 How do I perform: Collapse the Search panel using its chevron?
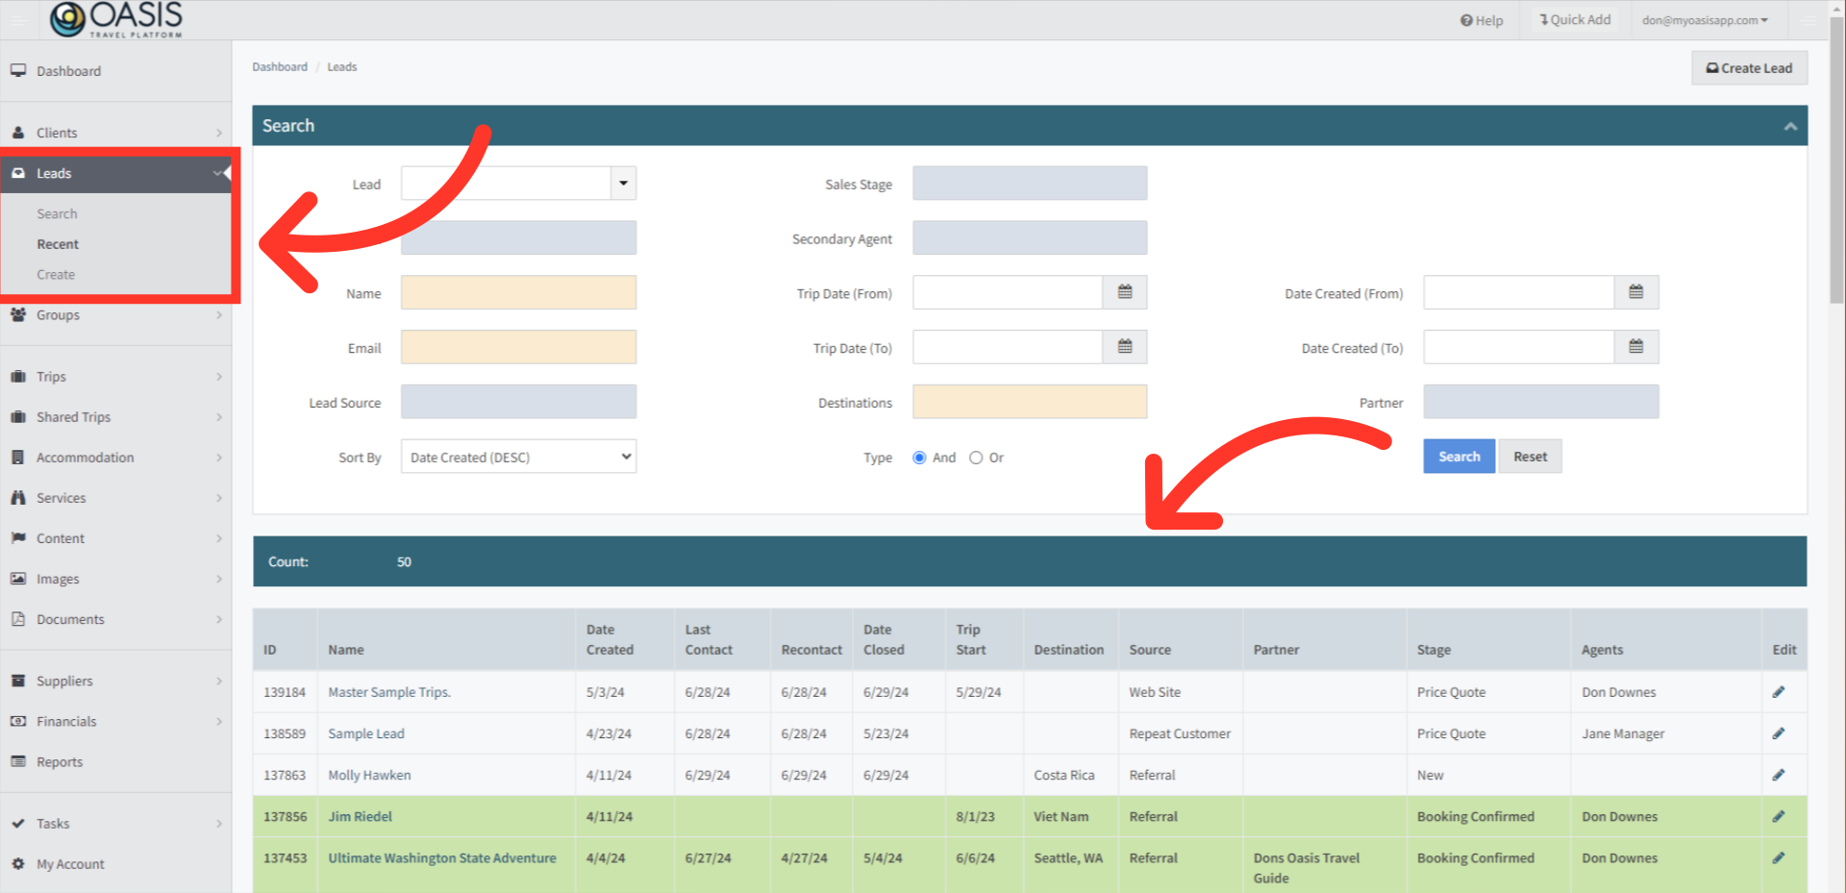pyautogui.click(x=1790, y=125)
